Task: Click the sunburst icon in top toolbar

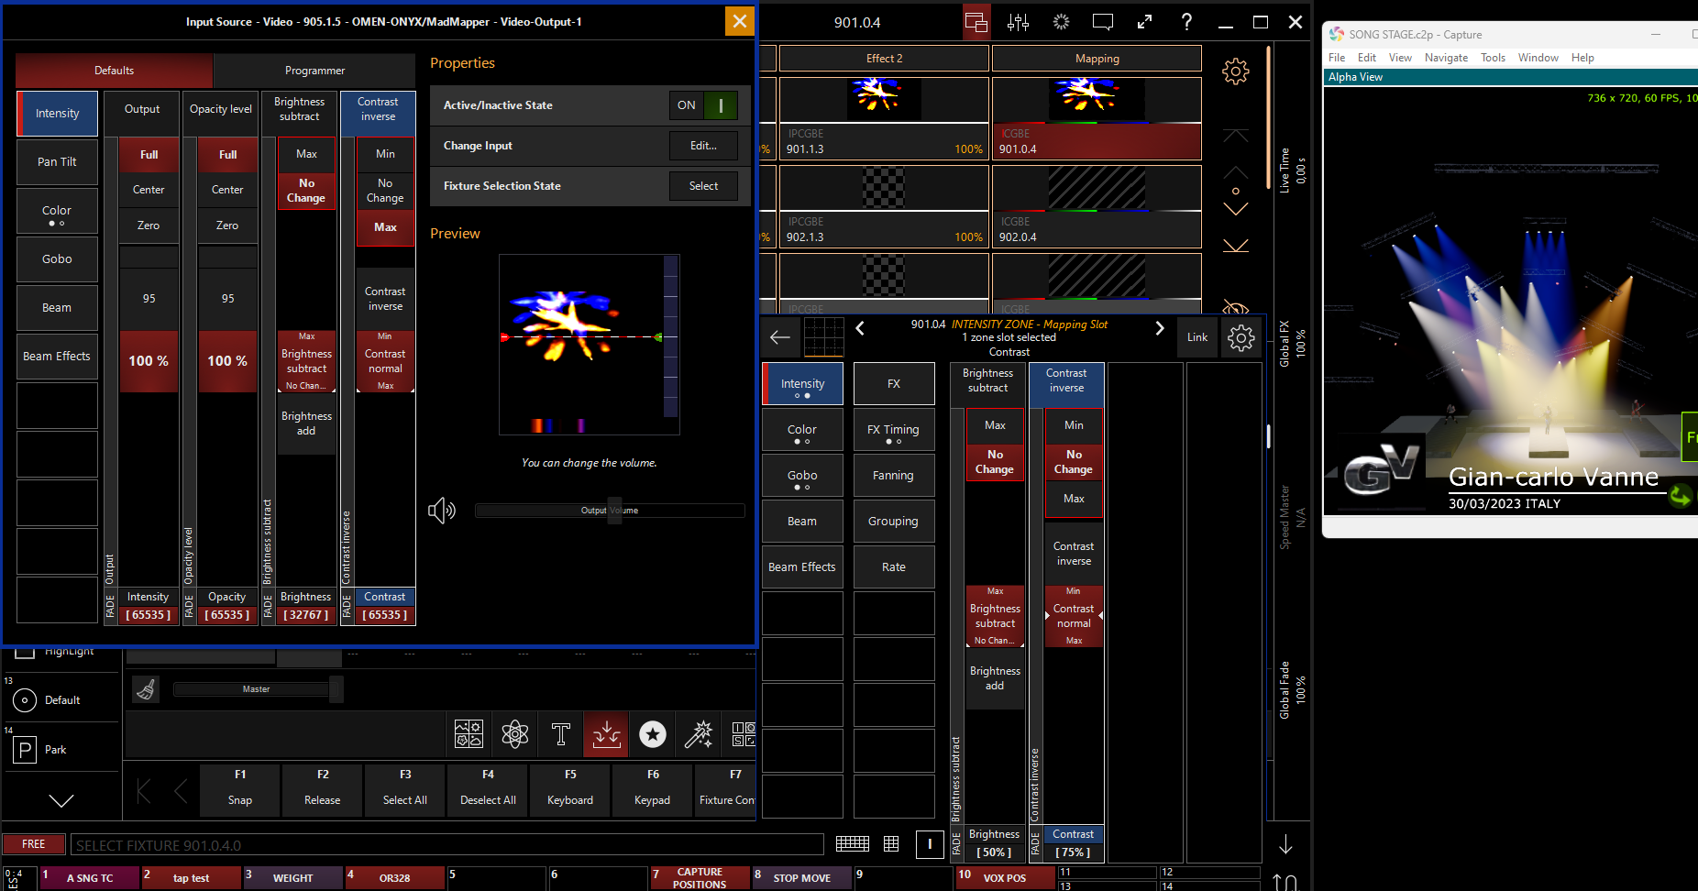Action: 1061,22
